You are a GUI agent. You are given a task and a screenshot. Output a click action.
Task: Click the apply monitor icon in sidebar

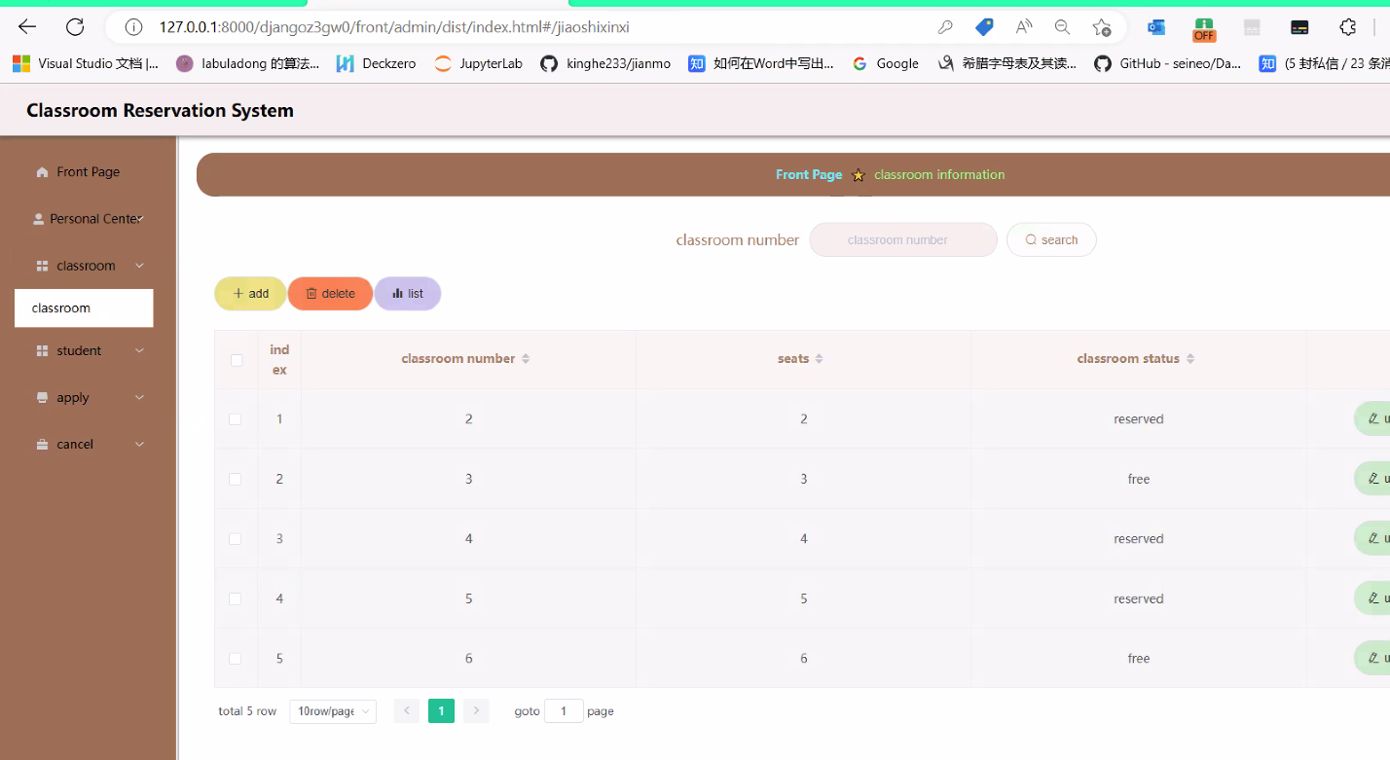pos(42,397)
